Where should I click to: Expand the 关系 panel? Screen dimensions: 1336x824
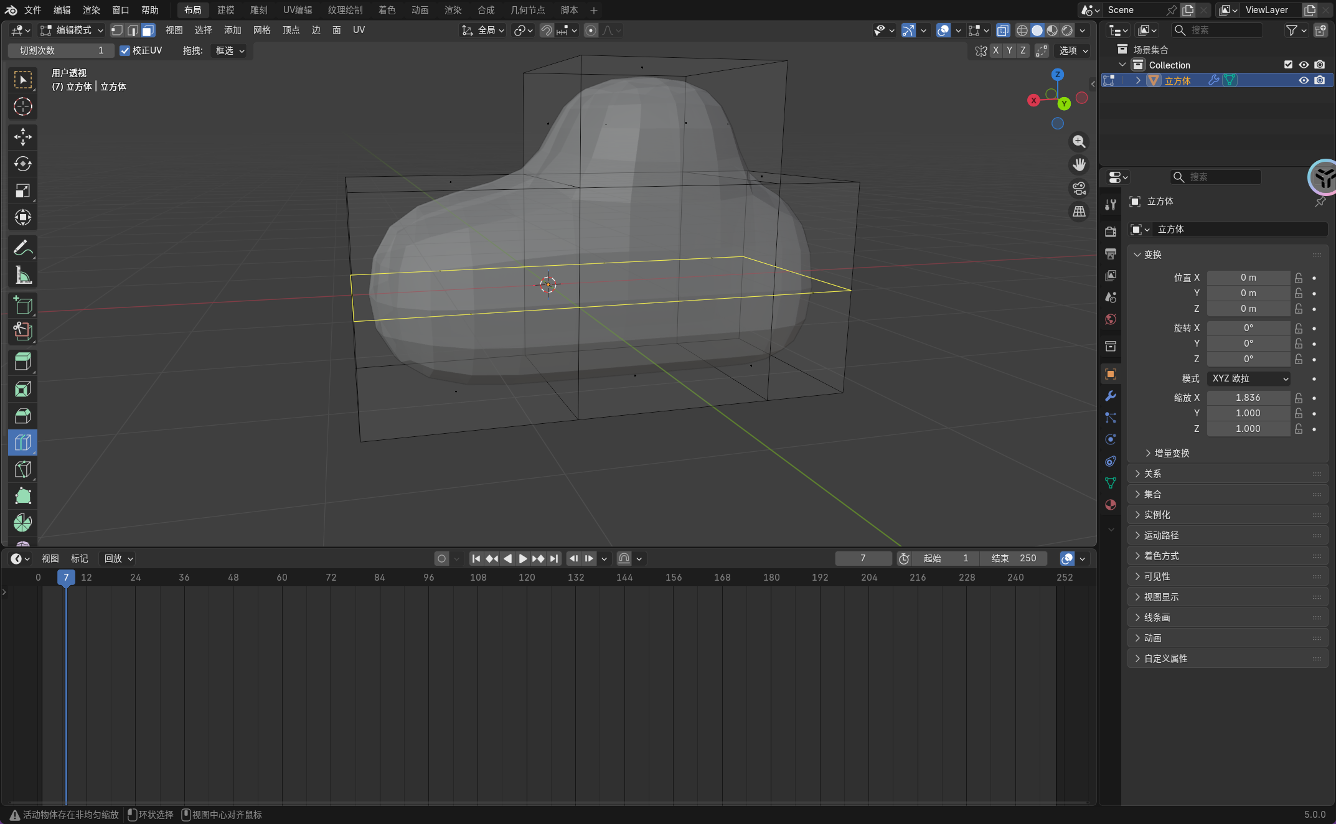[x=1152, y=474]
